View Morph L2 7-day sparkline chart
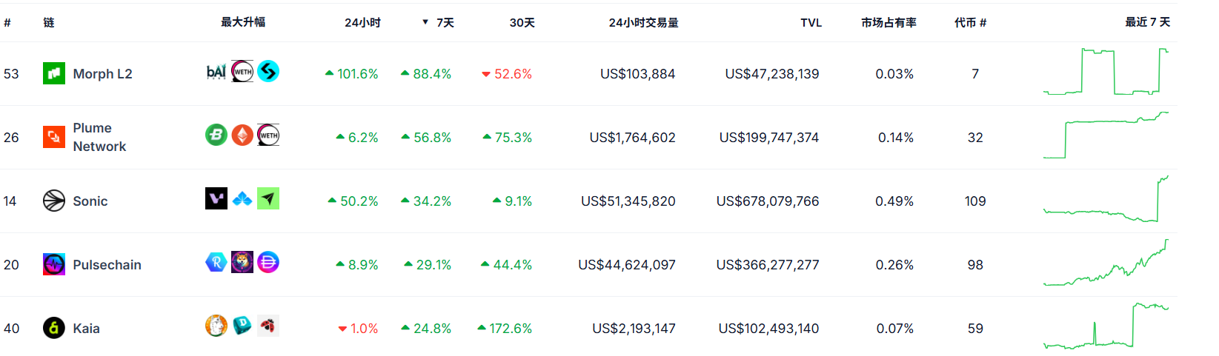Image resolution: width=1219 pixels, height=356 pixels. (1106, 72)
